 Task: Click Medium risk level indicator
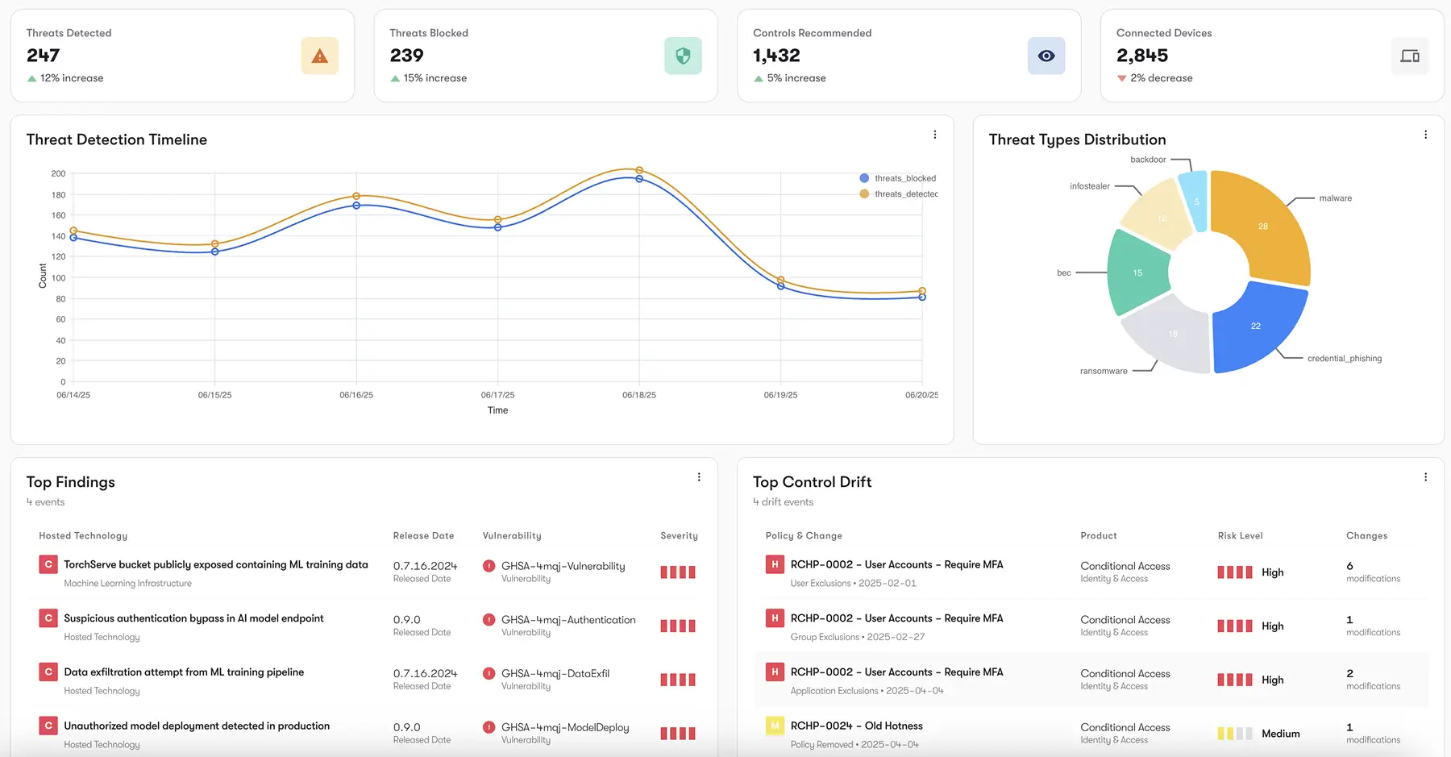(1258, 734)
